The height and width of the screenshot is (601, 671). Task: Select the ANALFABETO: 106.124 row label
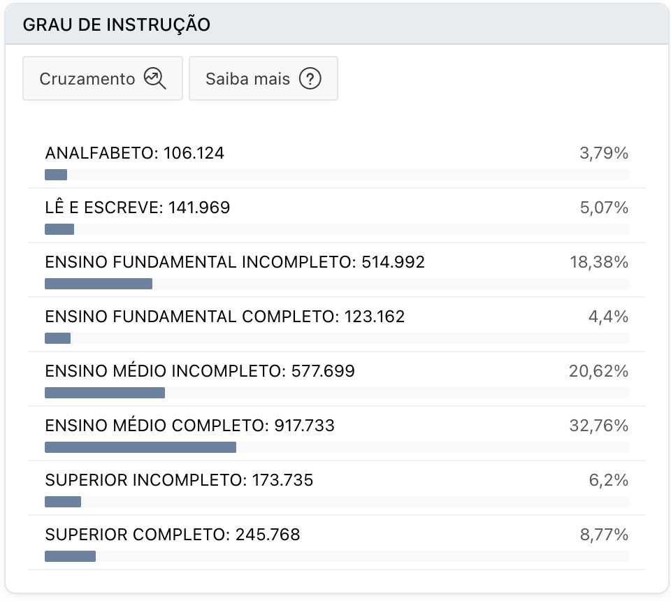(x=134, y=153)
